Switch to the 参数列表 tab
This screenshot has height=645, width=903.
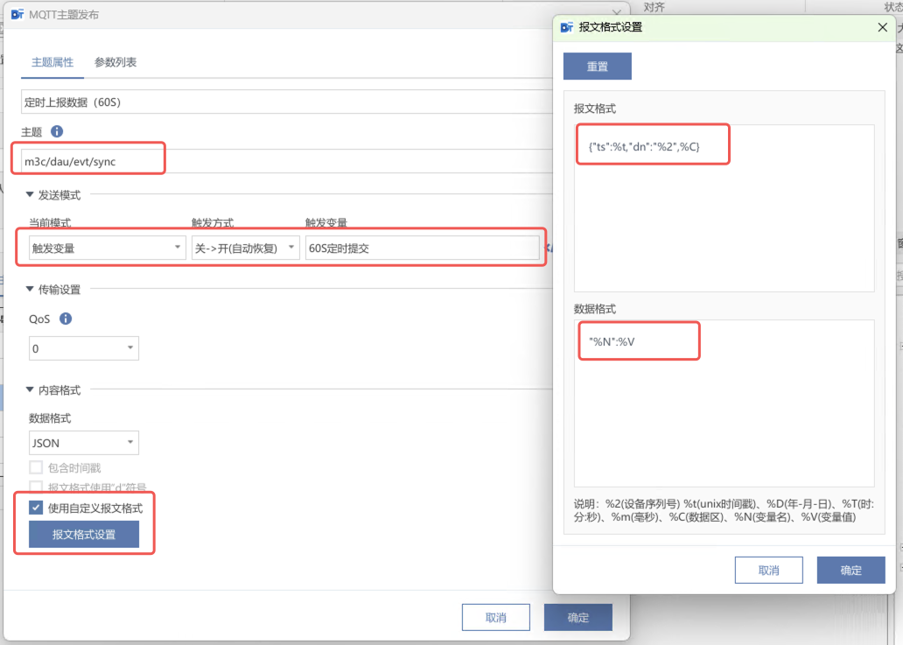pos(115,62)
